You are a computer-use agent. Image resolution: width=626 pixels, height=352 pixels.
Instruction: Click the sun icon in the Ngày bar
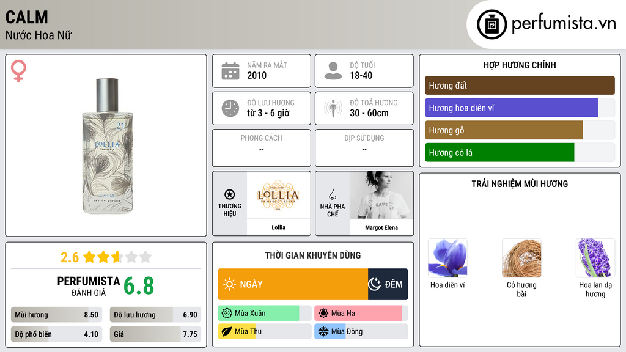click(x=230, y=284)
